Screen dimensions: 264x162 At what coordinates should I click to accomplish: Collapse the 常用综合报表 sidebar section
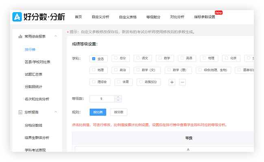(x=56, y=36)
